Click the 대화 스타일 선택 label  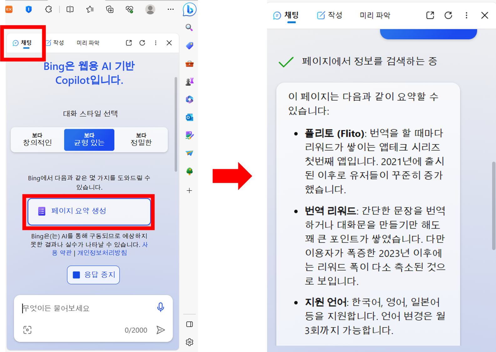pos(90,113)
